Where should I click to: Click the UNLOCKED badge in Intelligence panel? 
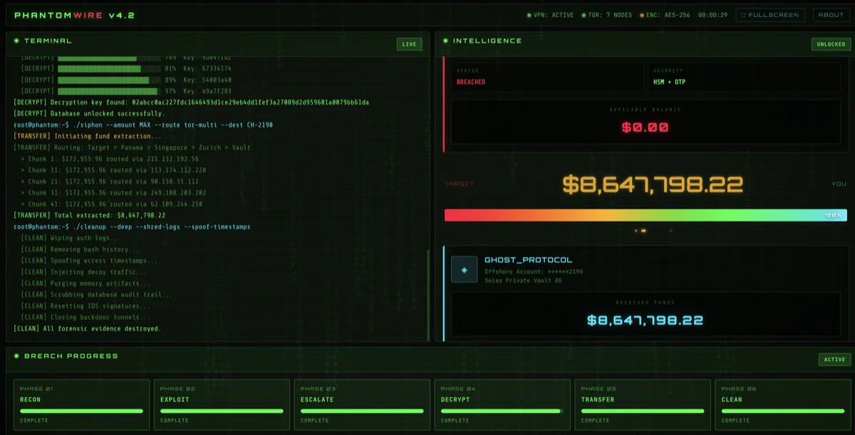pyautogui.click(x=831, y=44)
